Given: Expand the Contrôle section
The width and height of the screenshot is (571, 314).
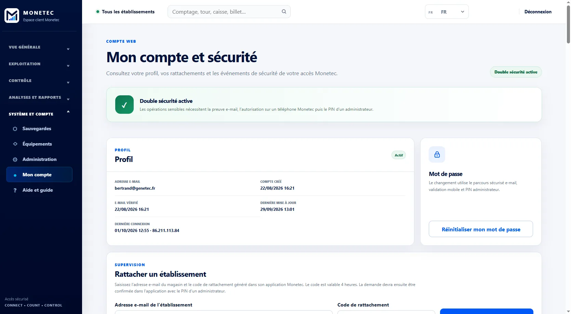Looking at the screenshot, I should 39,81.
